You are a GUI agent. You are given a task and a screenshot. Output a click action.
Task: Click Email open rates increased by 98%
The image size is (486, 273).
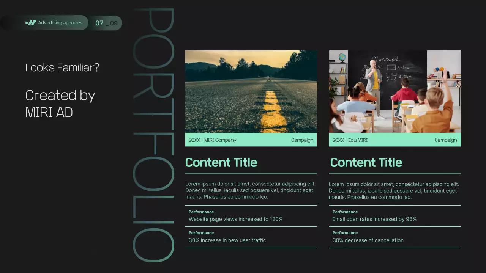click(x=374, y=219)
